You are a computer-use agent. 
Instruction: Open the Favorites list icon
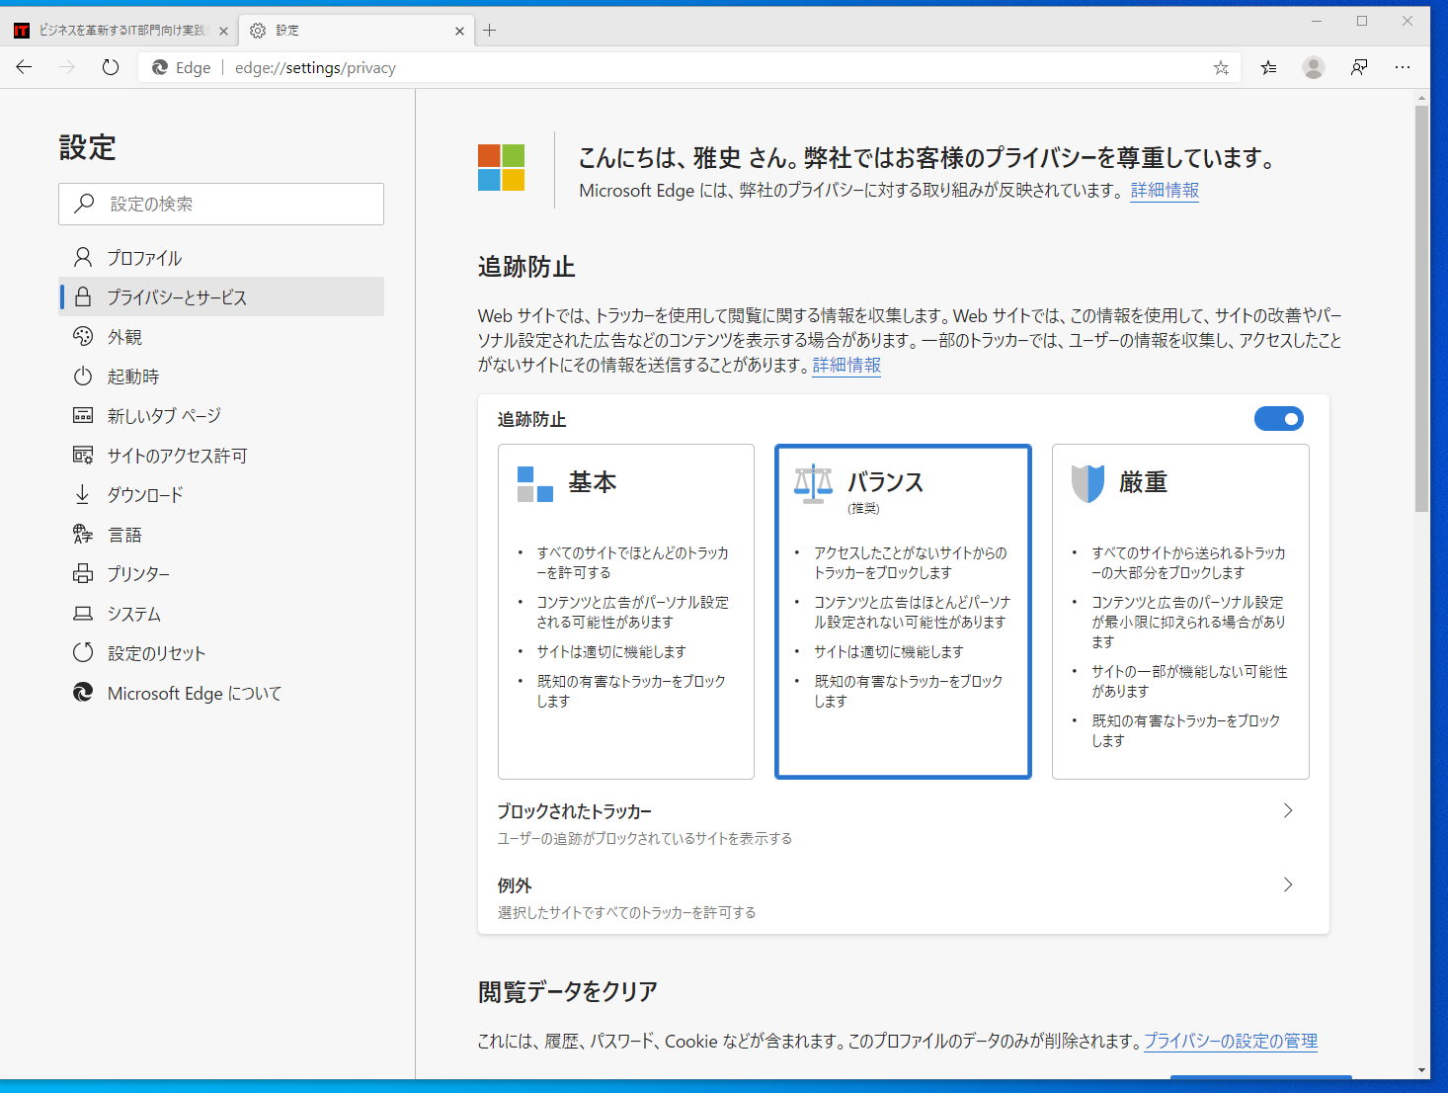pos(1268,67)
